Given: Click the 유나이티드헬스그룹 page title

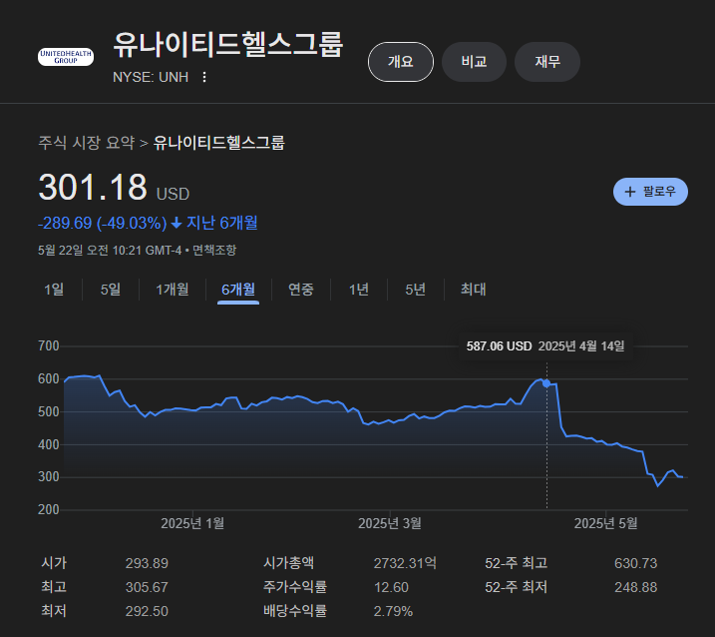Looking at the screenshot, I should click(x=227, y=44).
